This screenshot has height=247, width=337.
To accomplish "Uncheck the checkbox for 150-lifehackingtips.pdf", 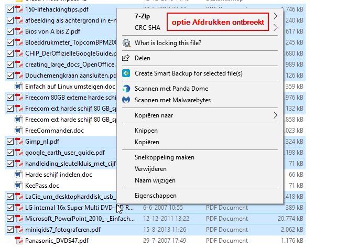I will [x=10, y=9].
